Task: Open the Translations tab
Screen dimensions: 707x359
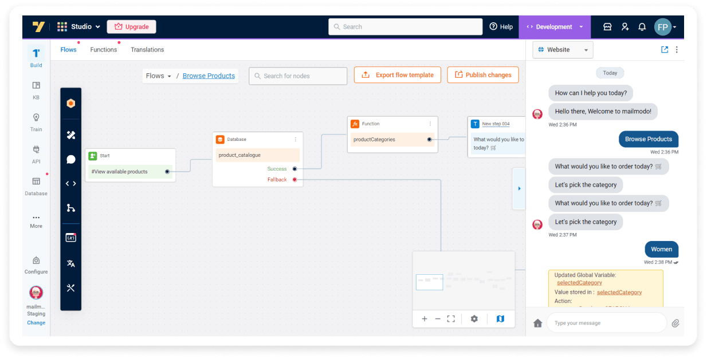Action: pyautogui.click(x=147, y=49)
